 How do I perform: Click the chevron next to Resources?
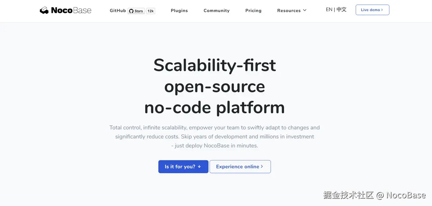pos(305,10)
